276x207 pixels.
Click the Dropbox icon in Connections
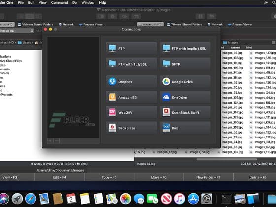tap(112, 82)
